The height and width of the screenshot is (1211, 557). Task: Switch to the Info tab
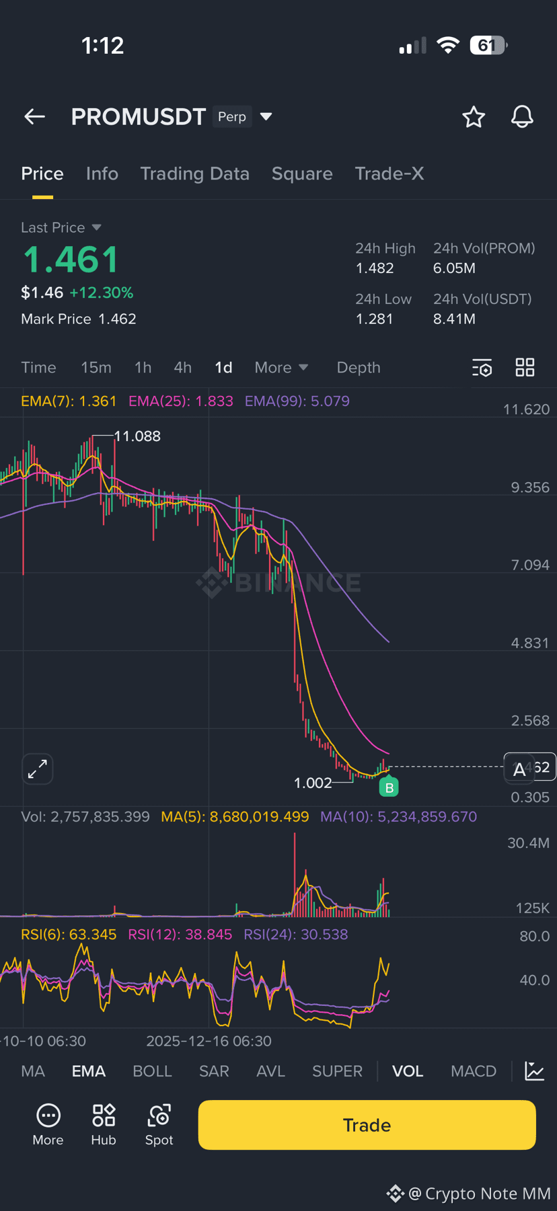pos(102,173)
